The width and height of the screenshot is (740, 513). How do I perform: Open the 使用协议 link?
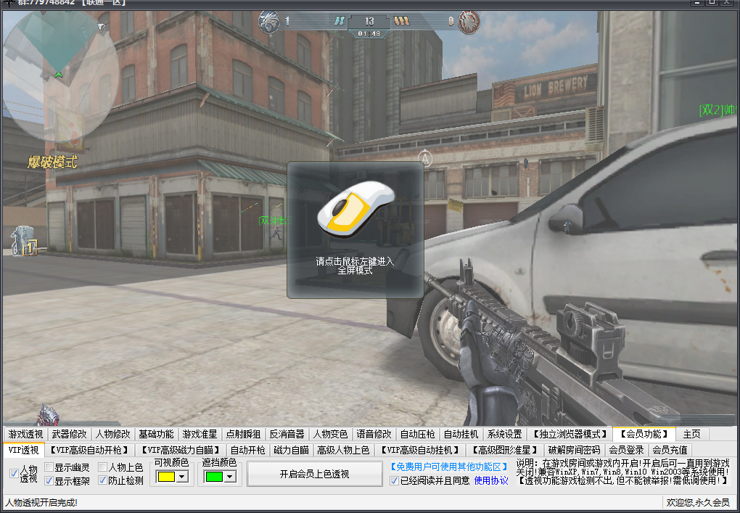click(491, 480)
